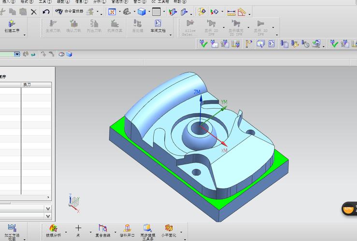Expand the shaded cube render style dropdown
Screen dimensions: 357x241
coord(150,12)
